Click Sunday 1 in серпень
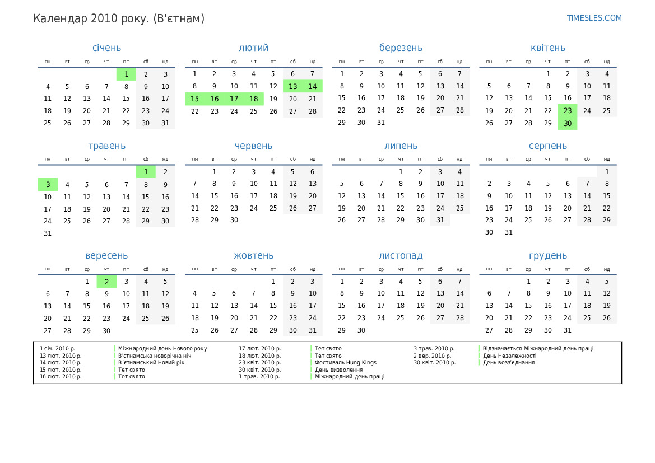 click(x=607, y=171)
